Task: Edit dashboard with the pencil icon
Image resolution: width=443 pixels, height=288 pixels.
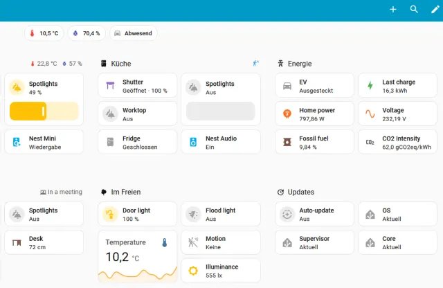Action: point(435,10)
